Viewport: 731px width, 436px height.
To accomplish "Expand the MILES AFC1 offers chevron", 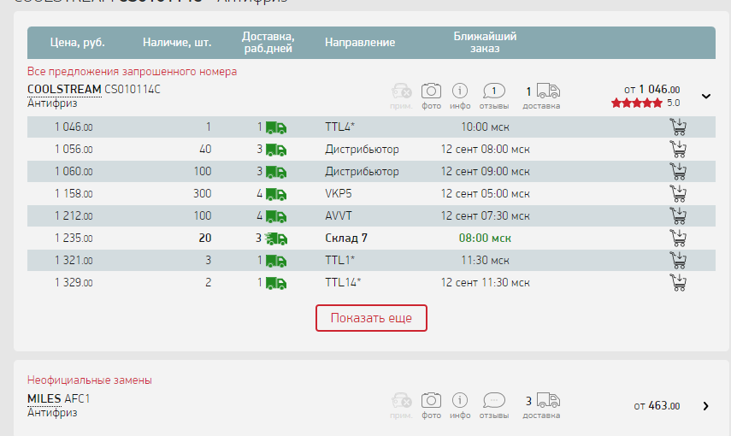I will pyautogui.click(x=706, y=406).
